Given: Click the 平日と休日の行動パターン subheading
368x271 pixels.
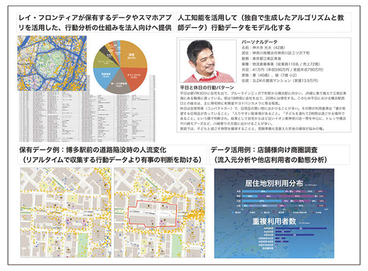Looking at the screenshot, I should click(x=207, y=87).
